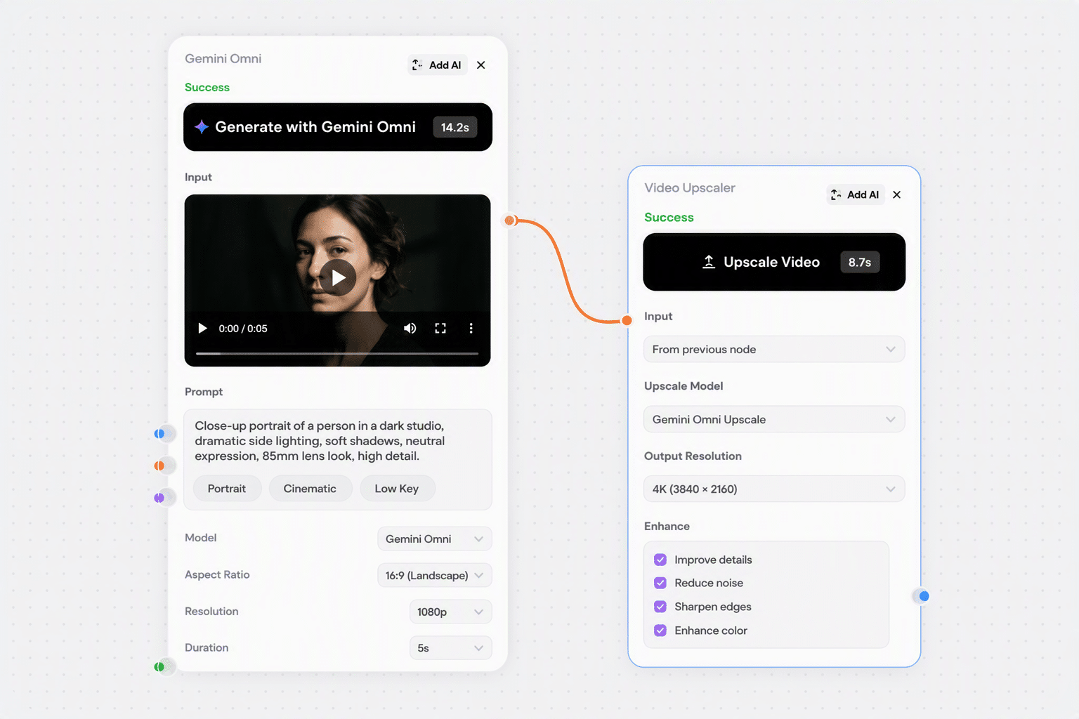This screenshot has height=719, width=1079.
Task: Close the Gemini Omni node
Action: 481,65
